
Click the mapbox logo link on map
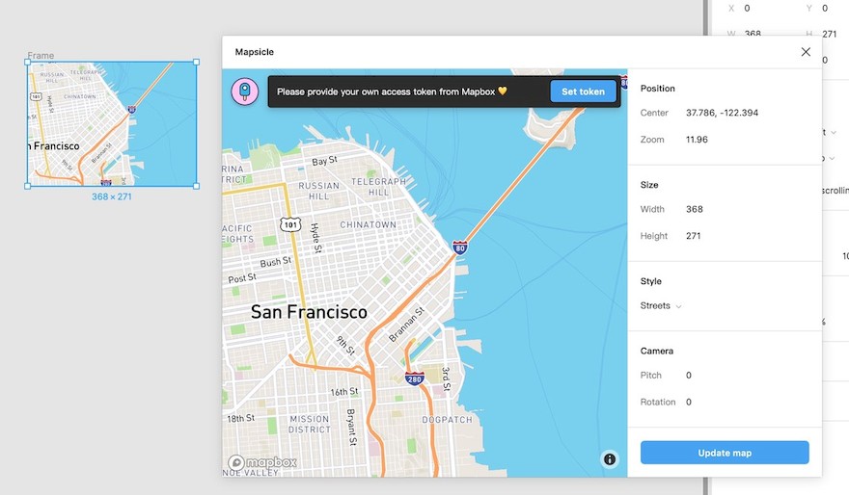[262, 462]
